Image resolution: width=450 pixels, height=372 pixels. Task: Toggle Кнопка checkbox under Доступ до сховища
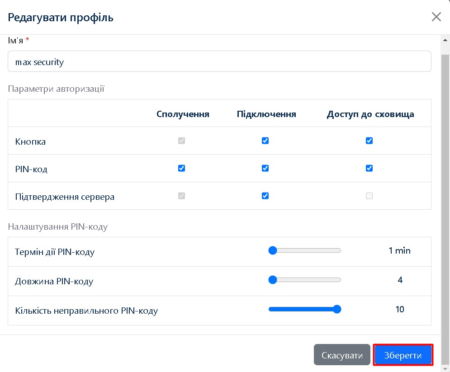[369, 141]
